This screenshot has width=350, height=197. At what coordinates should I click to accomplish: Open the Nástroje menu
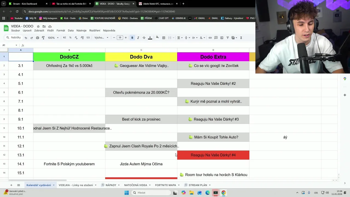(x=81, y=31)
